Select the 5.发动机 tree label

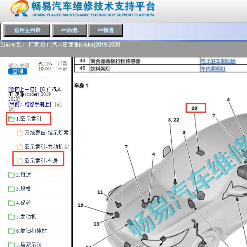point(26,217)
